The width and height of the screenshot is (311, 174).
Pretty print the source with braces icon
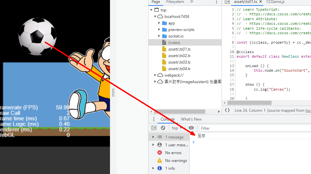click(x=227, y=110)
